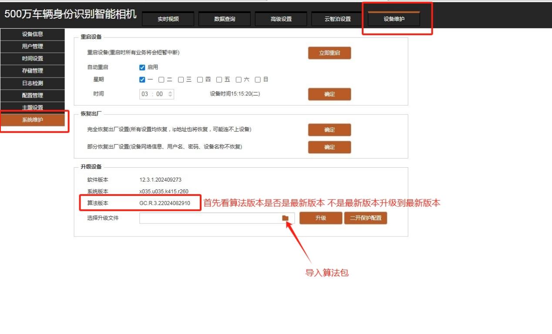This screenshot has height=334, width=552.
Task: Open 时间设置 in the sidebar
Action: point(33,59)
